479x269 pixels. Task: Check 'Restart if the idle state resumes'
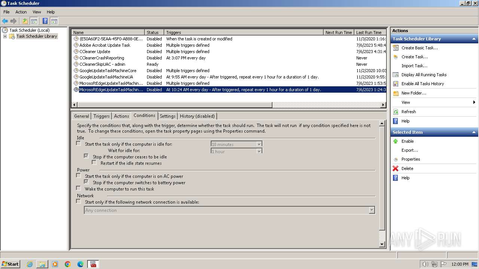94,163
